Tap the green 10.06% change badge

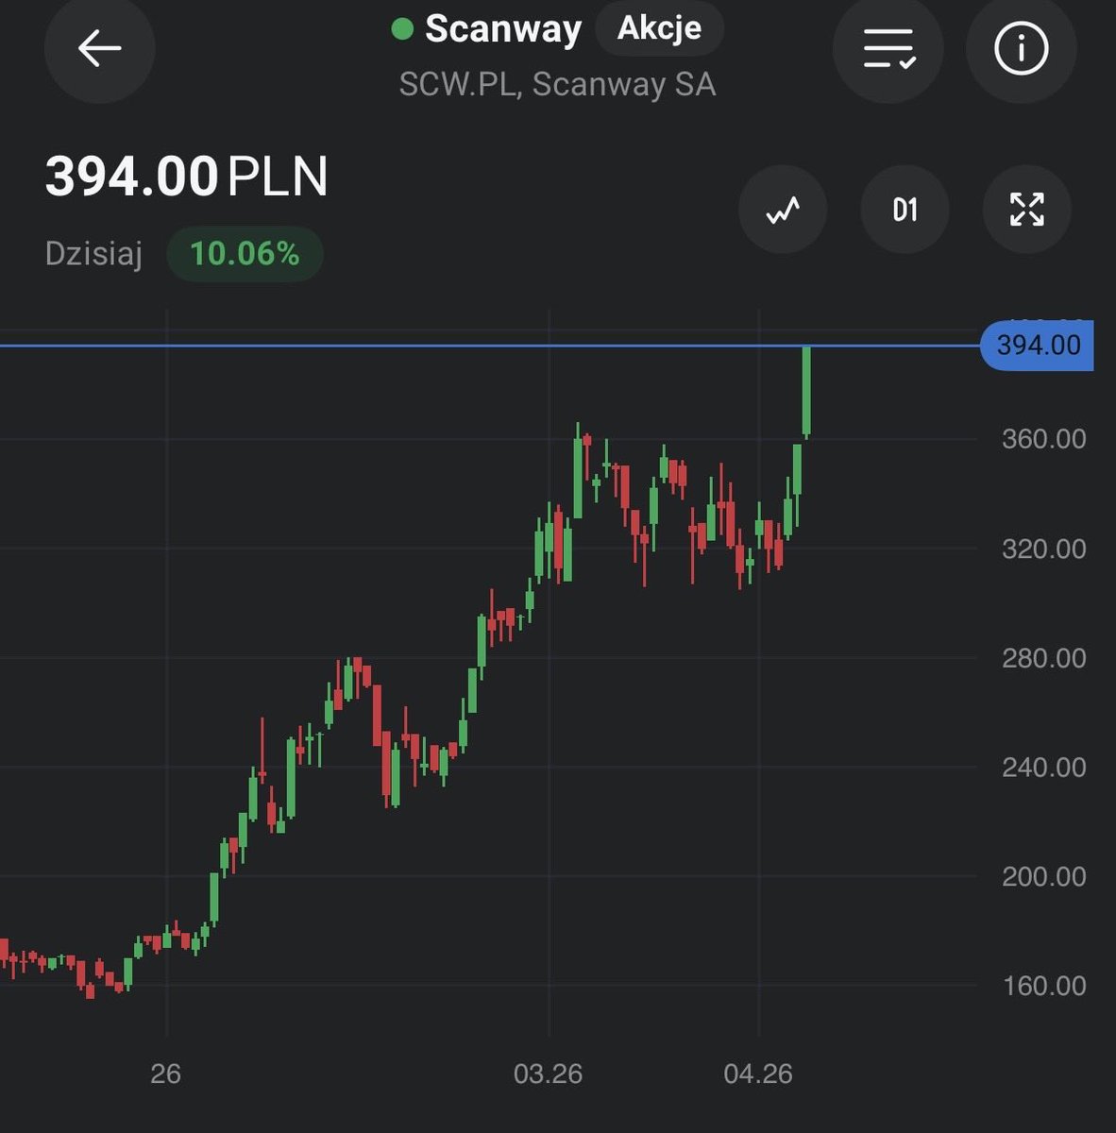click(x=244, y=253)
